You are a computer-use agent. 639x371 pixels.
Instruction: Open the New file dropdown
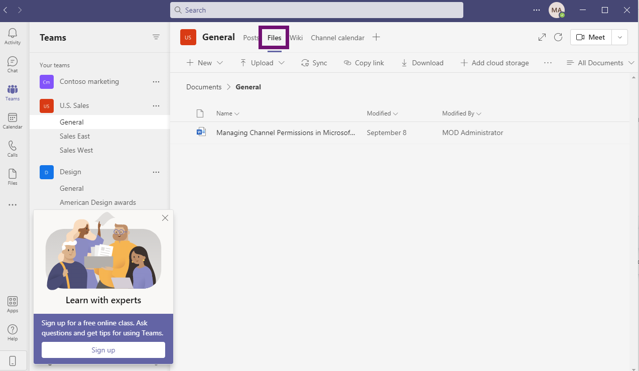coord(205,63)
